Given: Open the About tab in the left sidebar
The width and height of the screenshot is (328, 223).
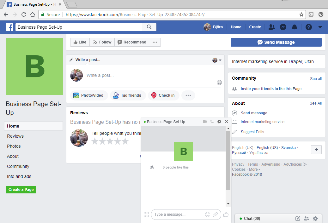Looking at the screenshot, I should 13,156.
